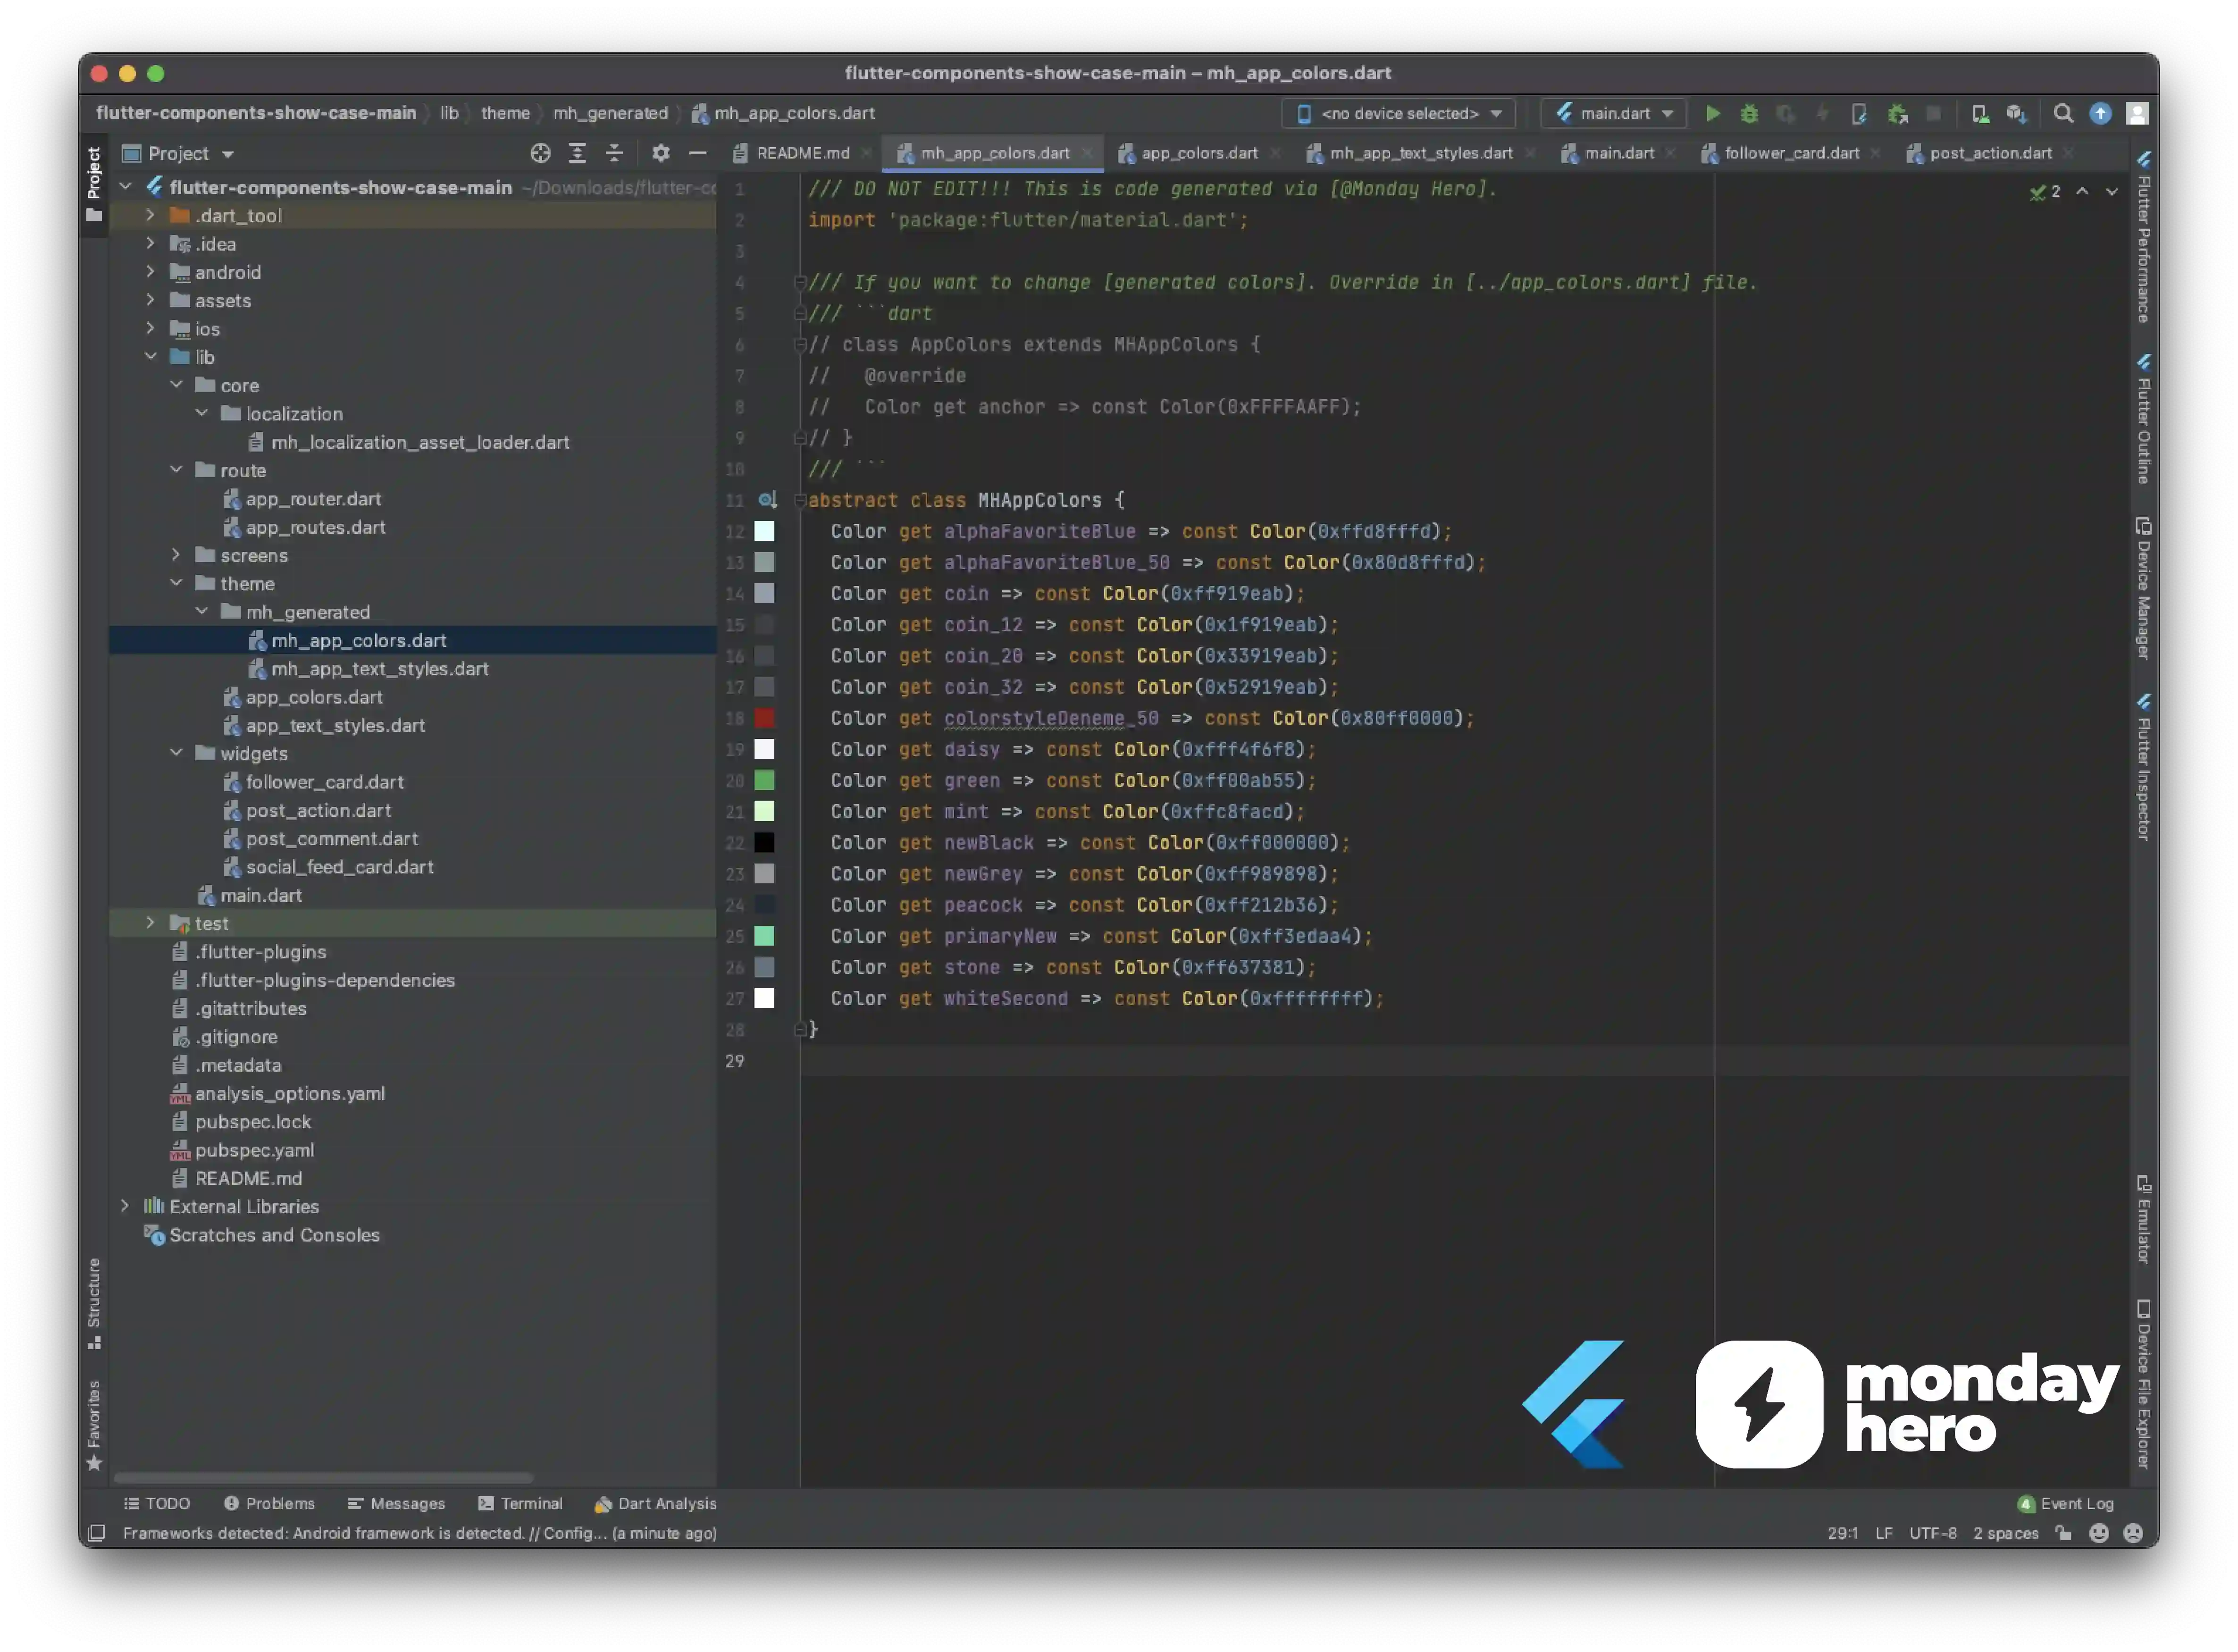Open the Project view selector dropdown
The image size is (2238, 1652).
178,154
